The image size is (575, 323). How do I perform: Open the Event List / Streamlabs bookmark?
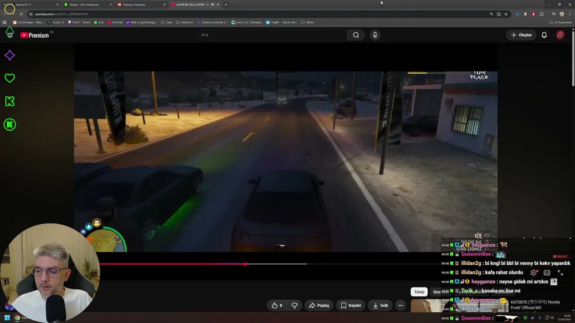click(x=247, y=22)
